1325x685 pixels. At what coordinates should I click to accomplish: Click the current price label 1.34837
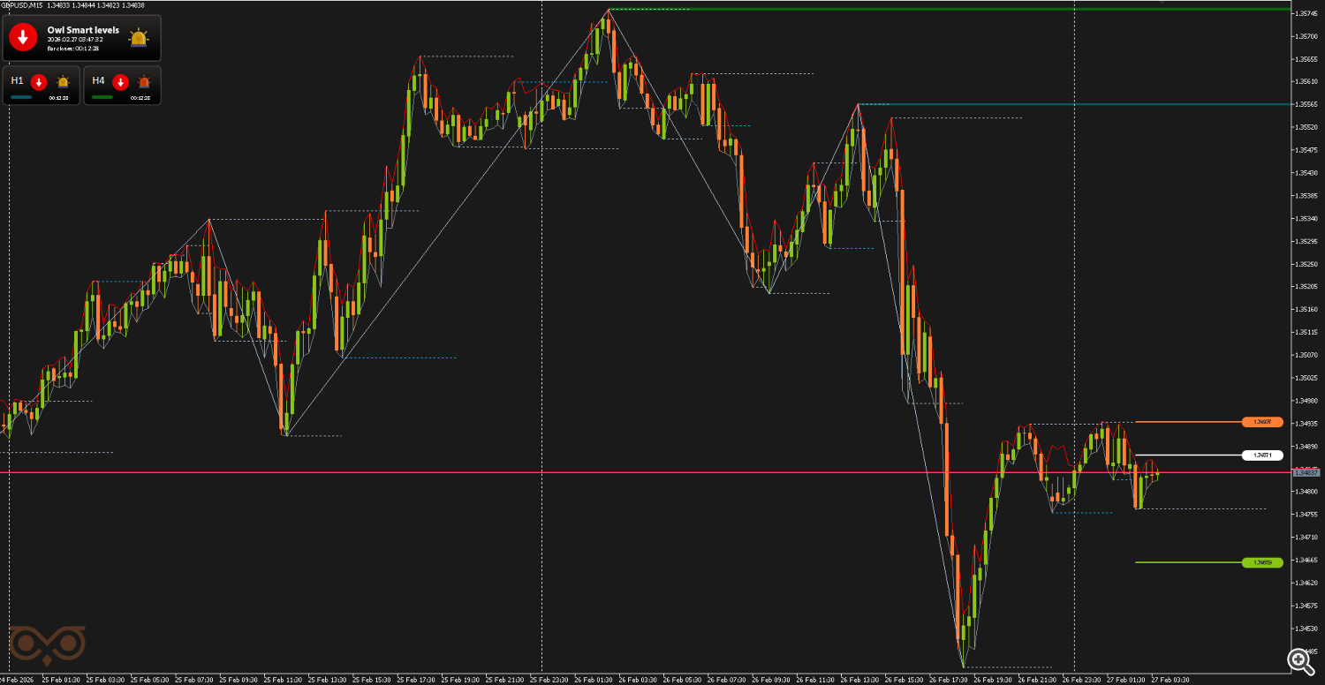pos(1306,473)
